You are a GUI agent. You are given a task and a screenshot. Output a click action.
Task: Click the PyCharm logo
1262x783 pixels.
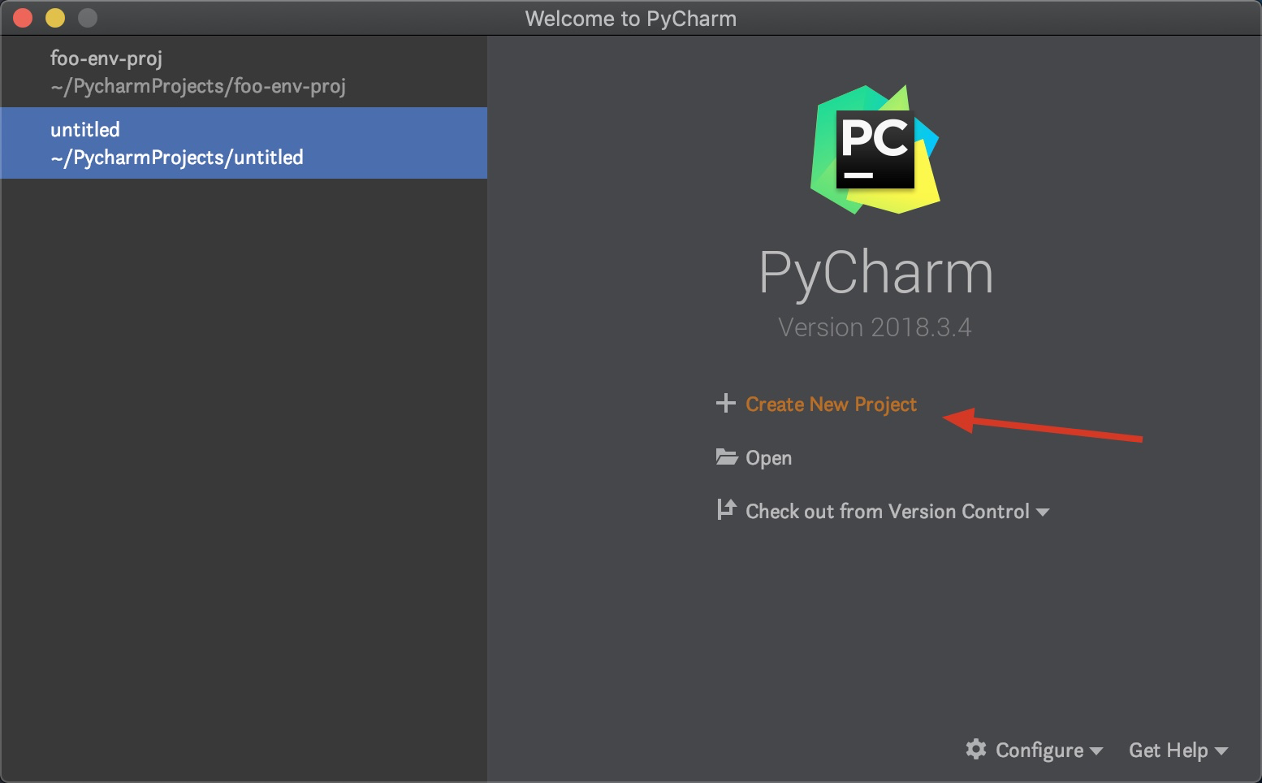875,149
